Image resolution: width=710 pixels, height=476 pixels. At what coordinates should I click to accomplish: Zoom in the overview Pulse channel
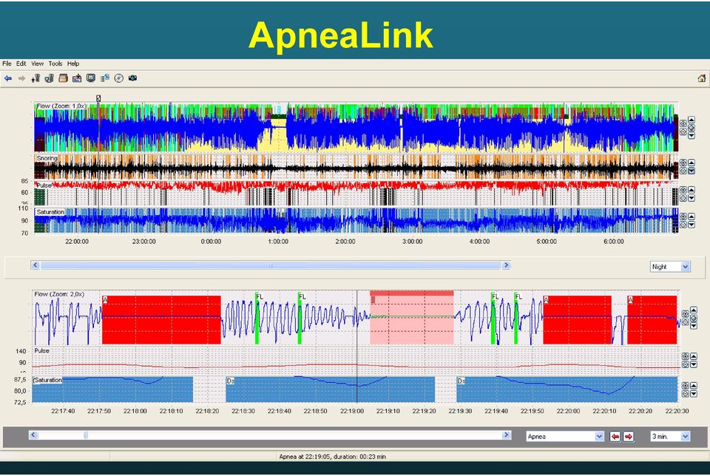pos(683,190)
